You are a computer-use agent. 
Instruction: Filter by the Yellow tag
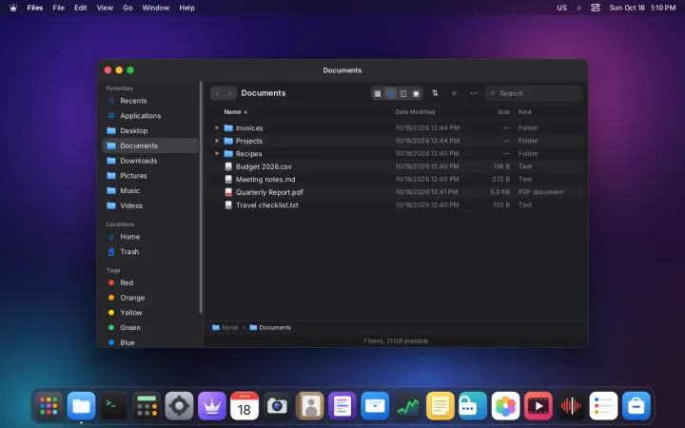[150, 313]
